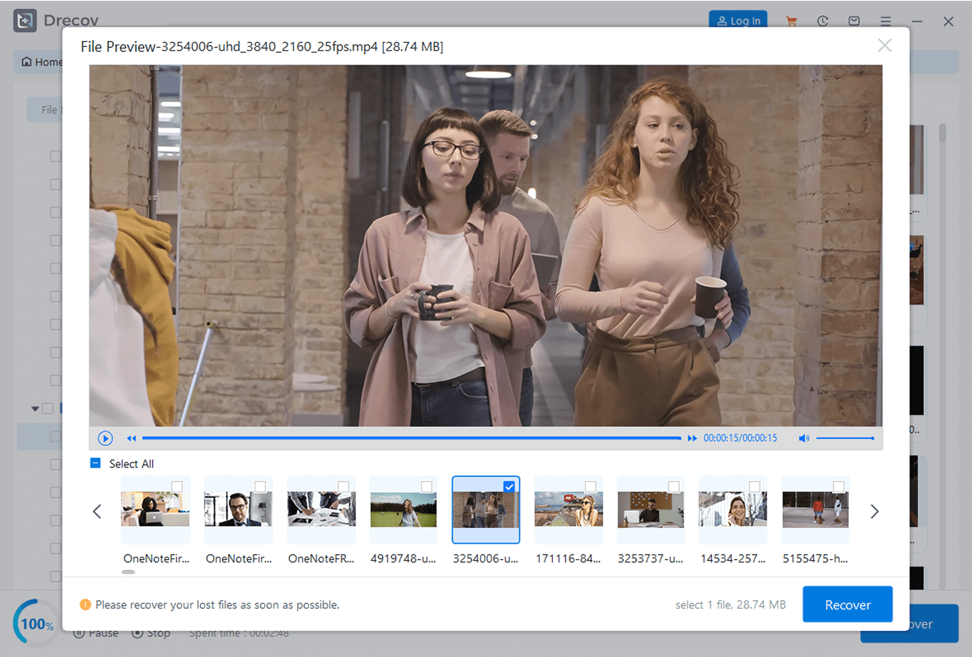Click the rewind icon in the player
This screenshot has width=972, height=657.
tap(131, 438)
